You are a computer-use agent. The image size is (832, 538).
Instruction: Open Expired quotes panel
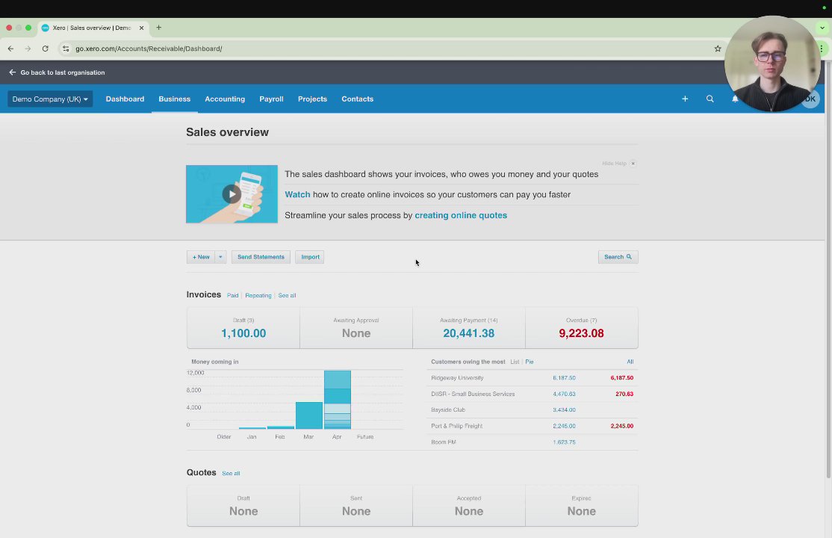point(582,506)
